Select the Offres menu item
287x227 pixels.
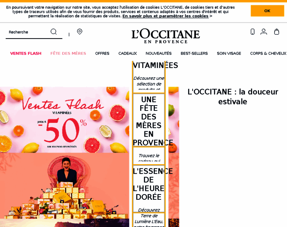tap(102, 53)
